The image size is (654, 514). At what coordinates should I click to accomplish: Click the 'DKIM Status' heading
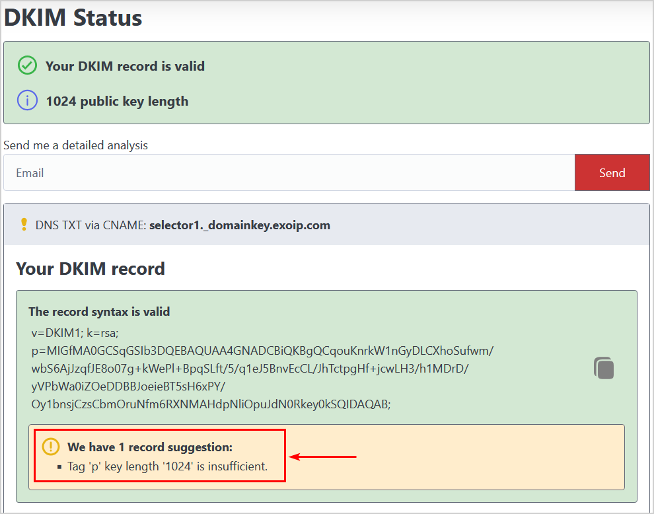pos(73,18)
